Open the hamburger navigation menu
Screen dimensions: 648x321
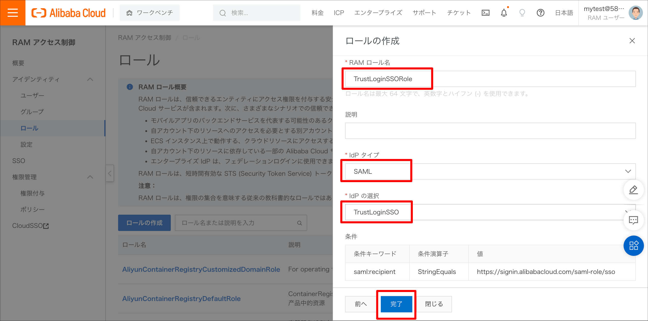[12, 12]
